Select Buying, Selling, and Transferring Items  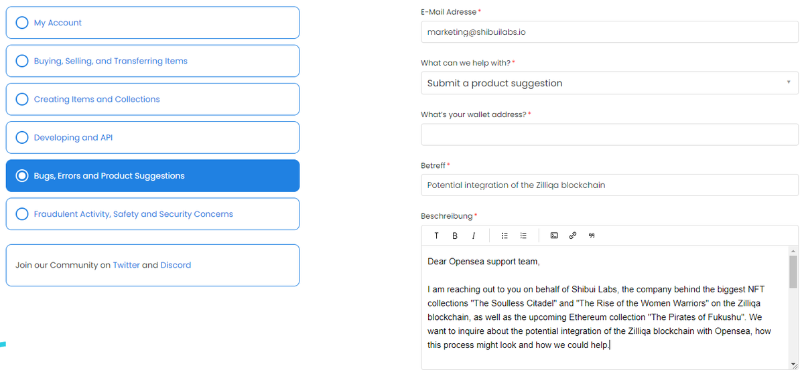[x=153, y=61]
